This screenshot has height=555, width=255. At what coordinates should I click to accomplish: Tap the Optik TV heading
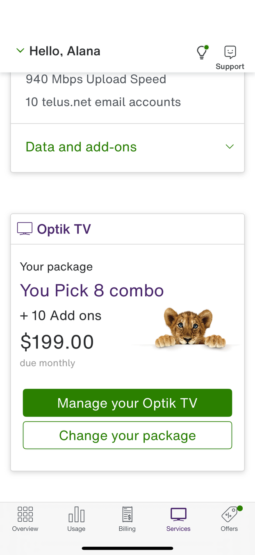coord(64,229)
